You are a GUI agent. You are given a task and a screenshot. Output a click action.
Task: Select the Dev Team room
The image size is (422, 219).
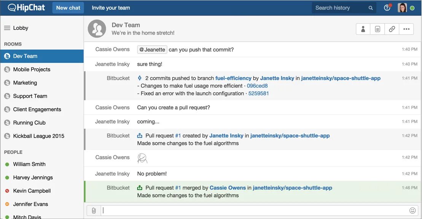click(x=42, y=56)
